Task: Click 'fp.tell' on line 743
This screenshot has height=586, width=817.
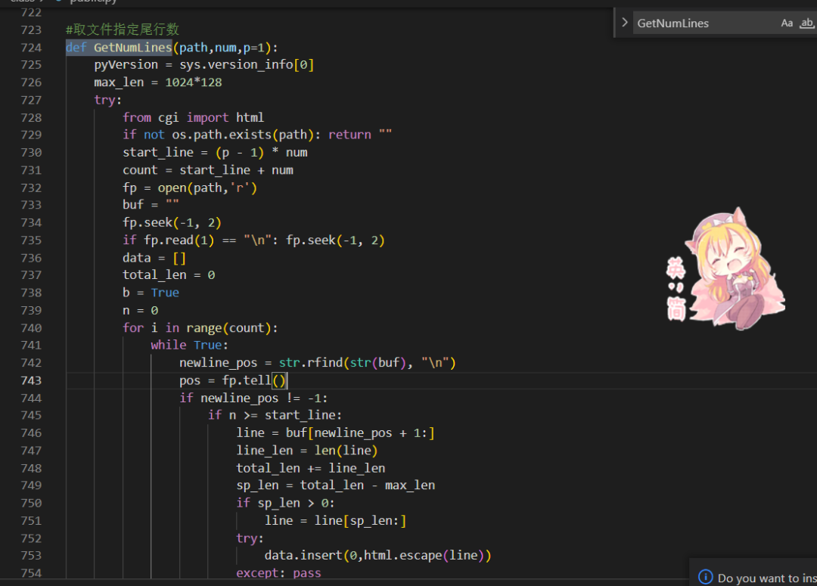Action: tap(247, 380)
